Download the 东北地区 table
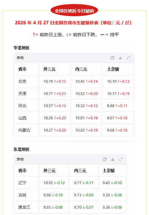 point(113,159)
